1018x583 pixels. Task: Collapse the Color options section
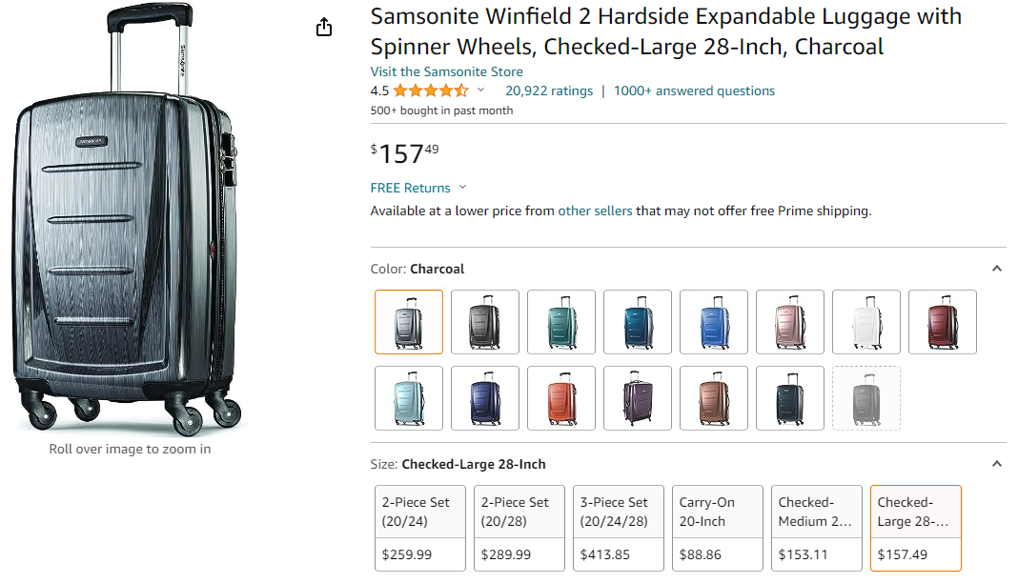(997, 269)
